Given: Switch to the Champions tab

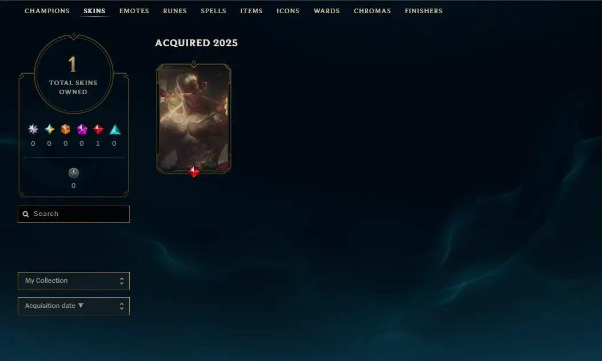Looking at the screenshot, I should pos(47,11).
